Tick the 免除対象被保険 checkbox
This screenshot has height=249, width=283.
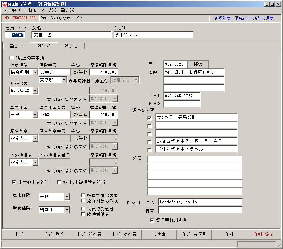click(x=83, y=201)
